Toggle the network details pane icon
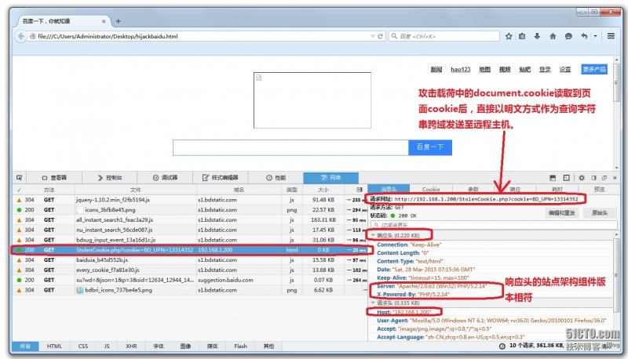The height and width of the screenshot is (359, 628). coord(360,190)
